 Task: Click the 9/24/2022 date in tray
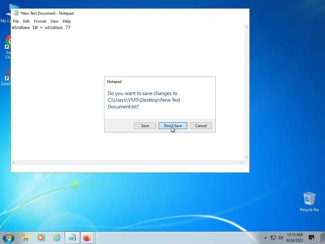click(x=295, y=241)
